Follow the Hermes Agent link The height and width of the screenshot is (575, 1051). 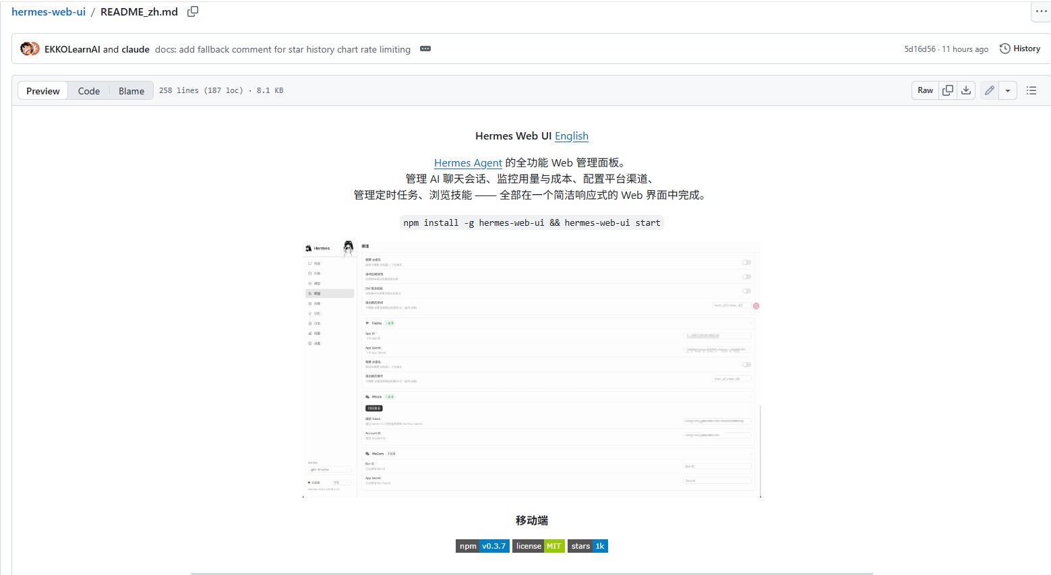468,163
